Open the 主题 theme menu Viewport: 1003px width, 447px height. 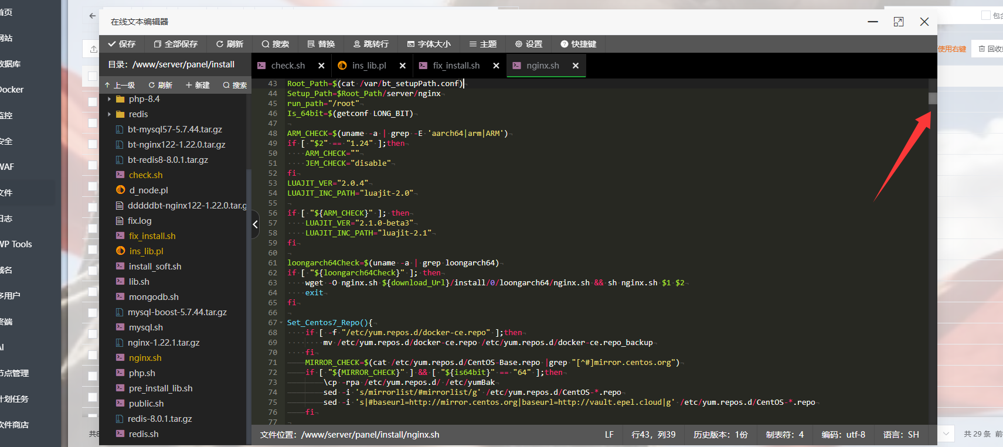482,44
